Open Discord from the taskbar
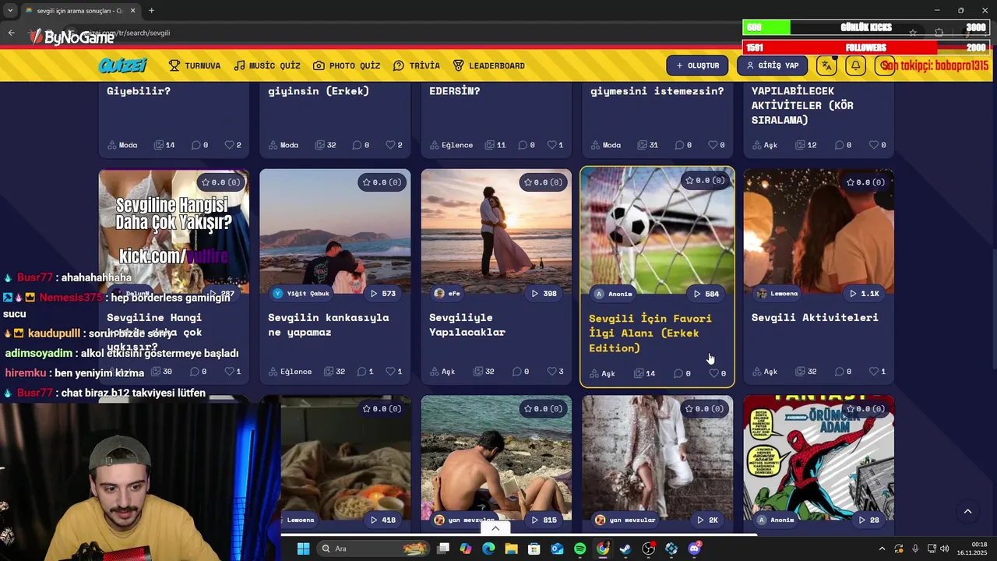 click(694, 549)
